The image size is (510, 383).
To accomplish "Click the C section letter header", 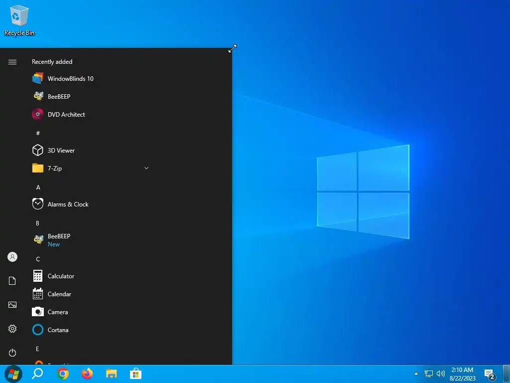I will 38,259.
